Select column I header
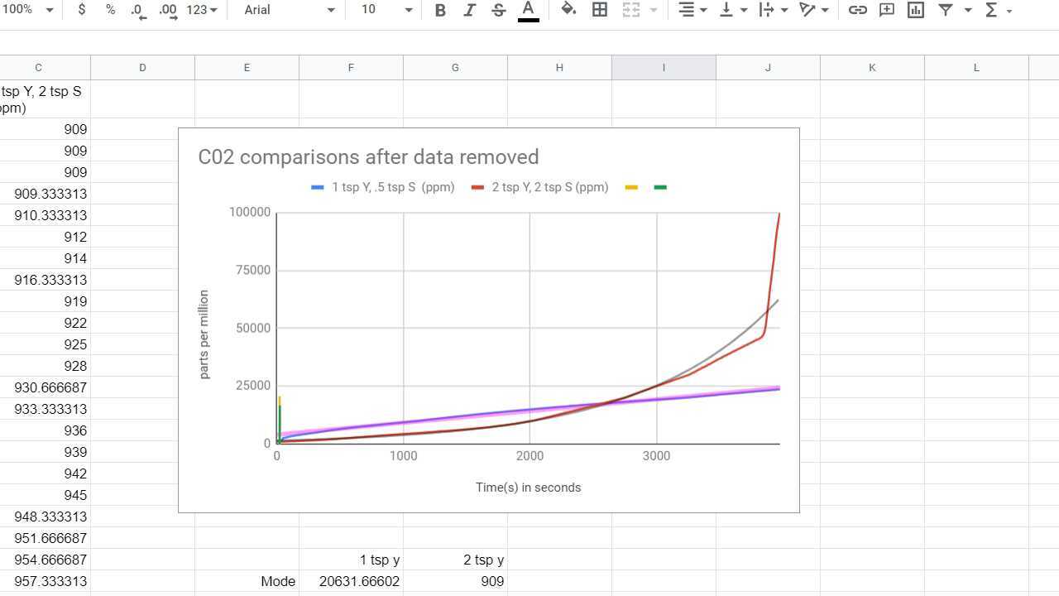The image size is (1059, 596). tap(664, 67)
